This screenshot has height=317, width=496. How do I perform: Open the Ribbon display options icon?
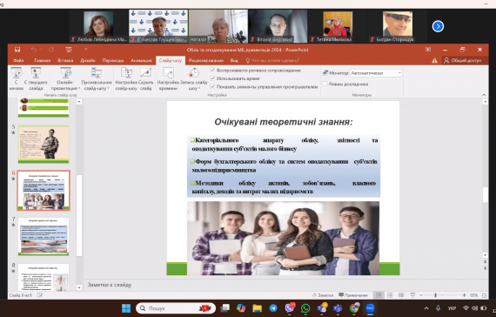(x=428, y=50)
